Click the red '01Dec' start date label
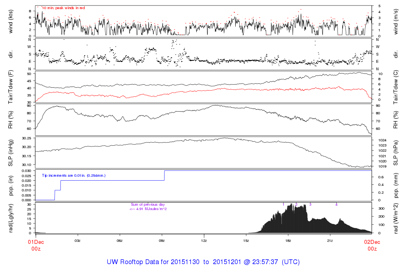 coord(36,241)
